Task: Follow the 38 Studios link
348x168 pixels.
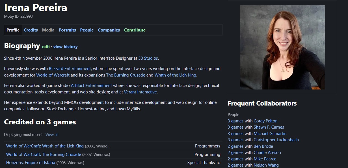Action: (x=148, y=58)
